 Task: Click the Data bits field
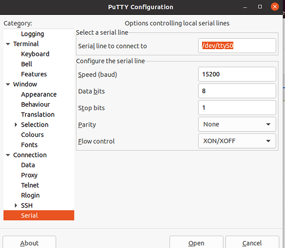237,91
